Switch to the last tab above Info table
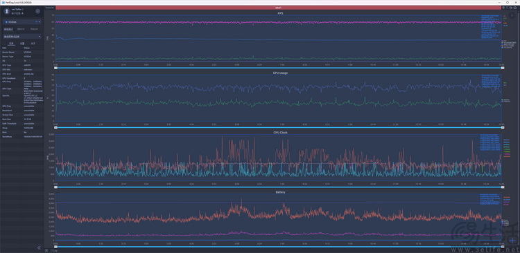Image resolution: width=520 pixels, height=253 pixels. click(33, 44)
